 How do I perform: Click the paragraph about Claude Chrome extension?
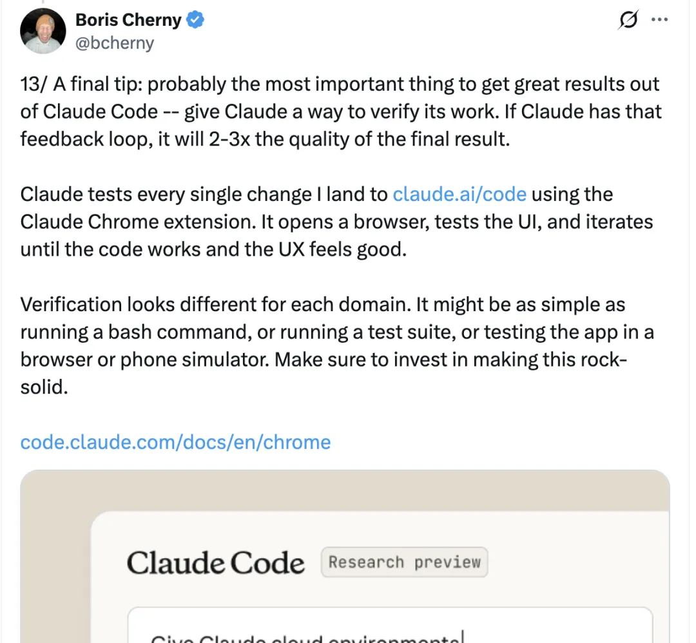tap(336, 222)
